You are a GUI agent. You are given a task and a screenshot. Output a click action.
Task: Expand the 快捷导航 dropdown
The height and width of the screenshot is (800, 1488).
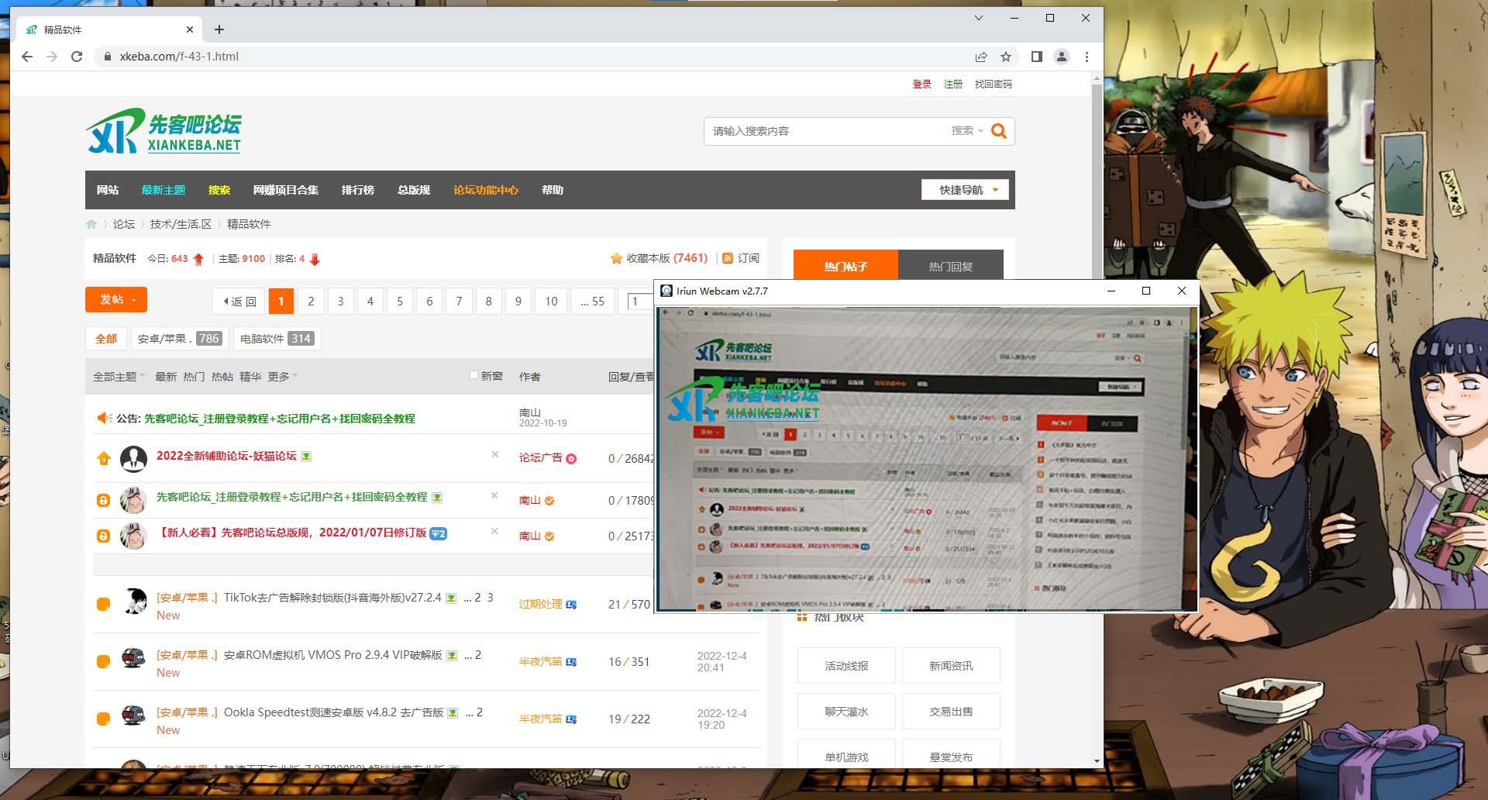point(965,190)
